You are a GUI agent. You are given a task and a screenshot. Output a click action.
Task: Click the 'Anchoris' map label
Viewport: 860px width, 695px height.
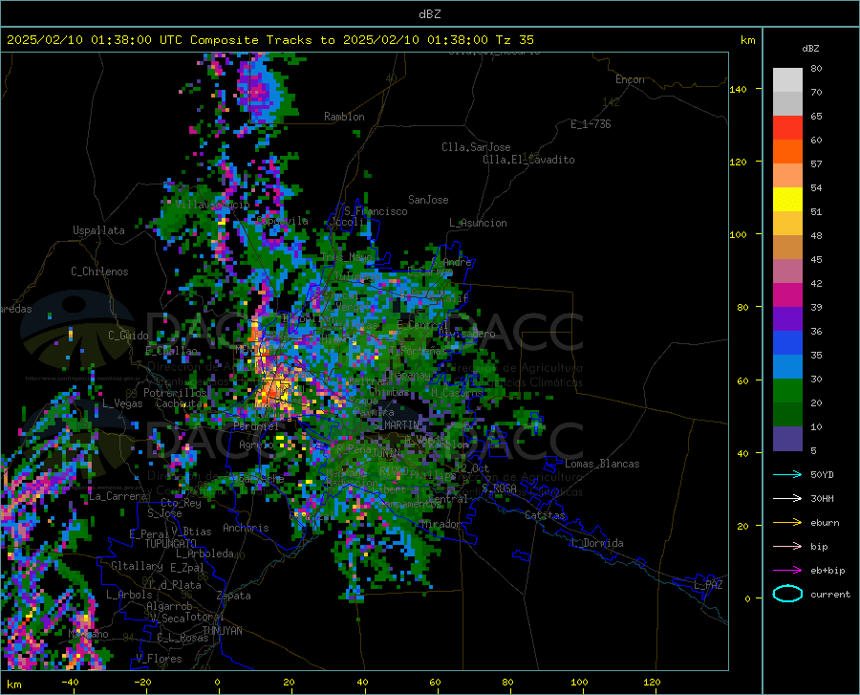pyautogui.click(x=246, y=528)
